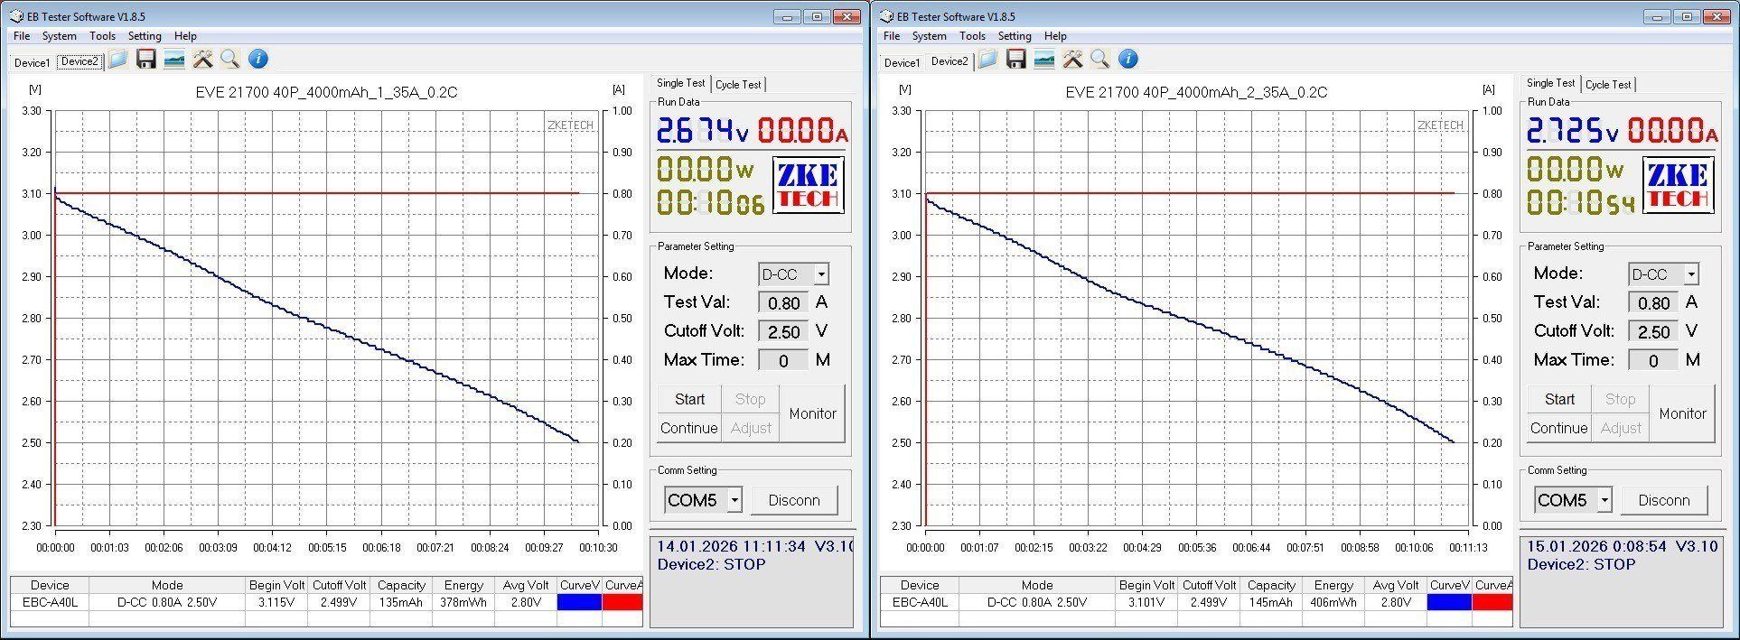The image size is (1740, 640).
Task: Click the magnifying glass icon in right window
Action: (x=1100, y=60)
